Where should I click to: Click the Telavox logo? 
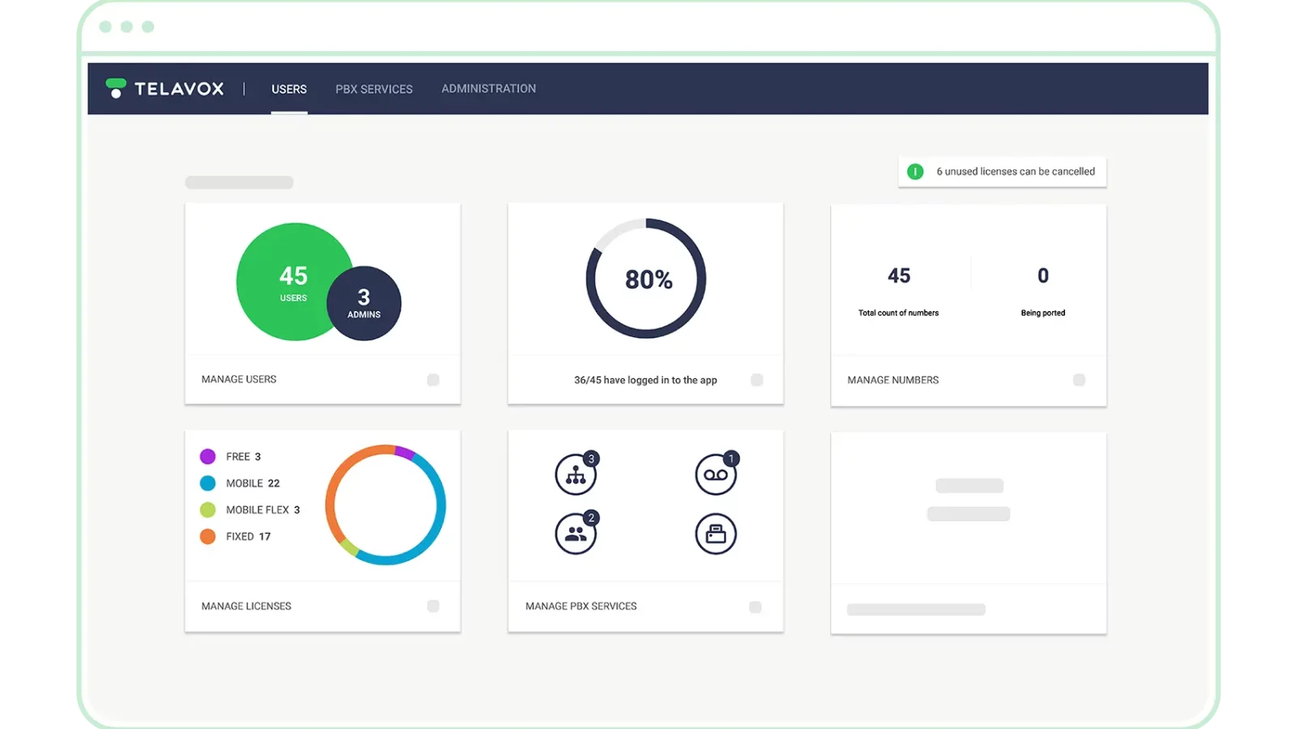(x=165, y=88)
